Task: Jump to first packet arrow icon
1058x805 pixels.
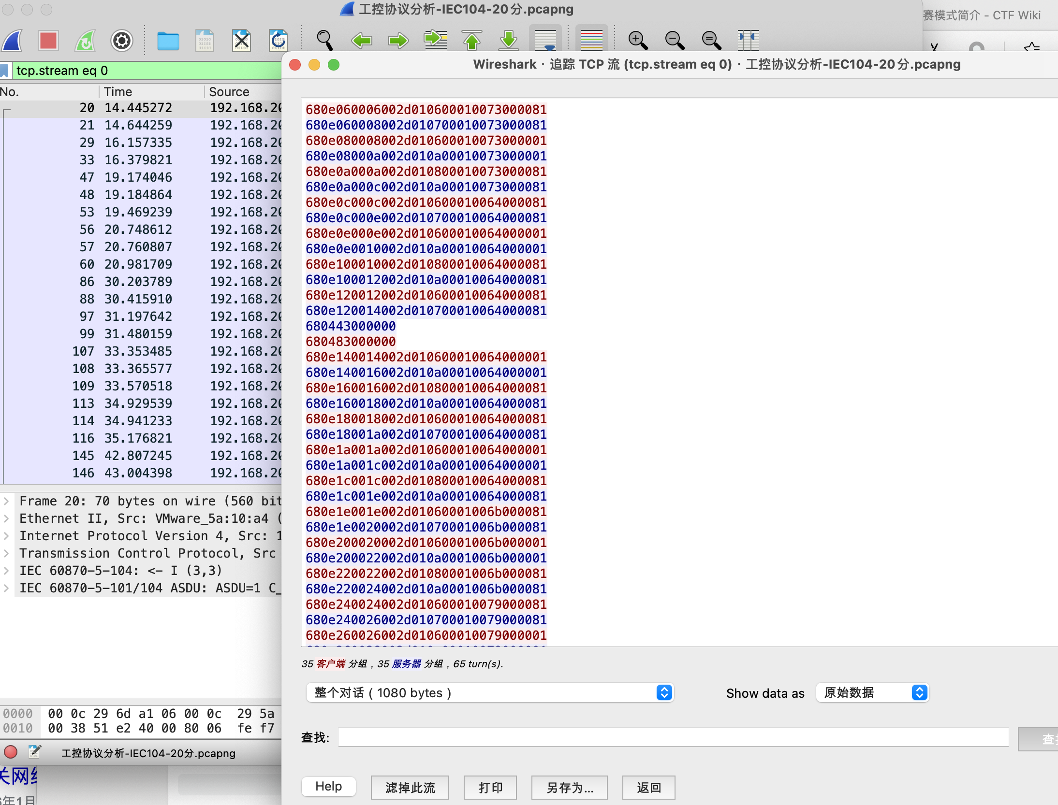Action: (x=471, y=41)
